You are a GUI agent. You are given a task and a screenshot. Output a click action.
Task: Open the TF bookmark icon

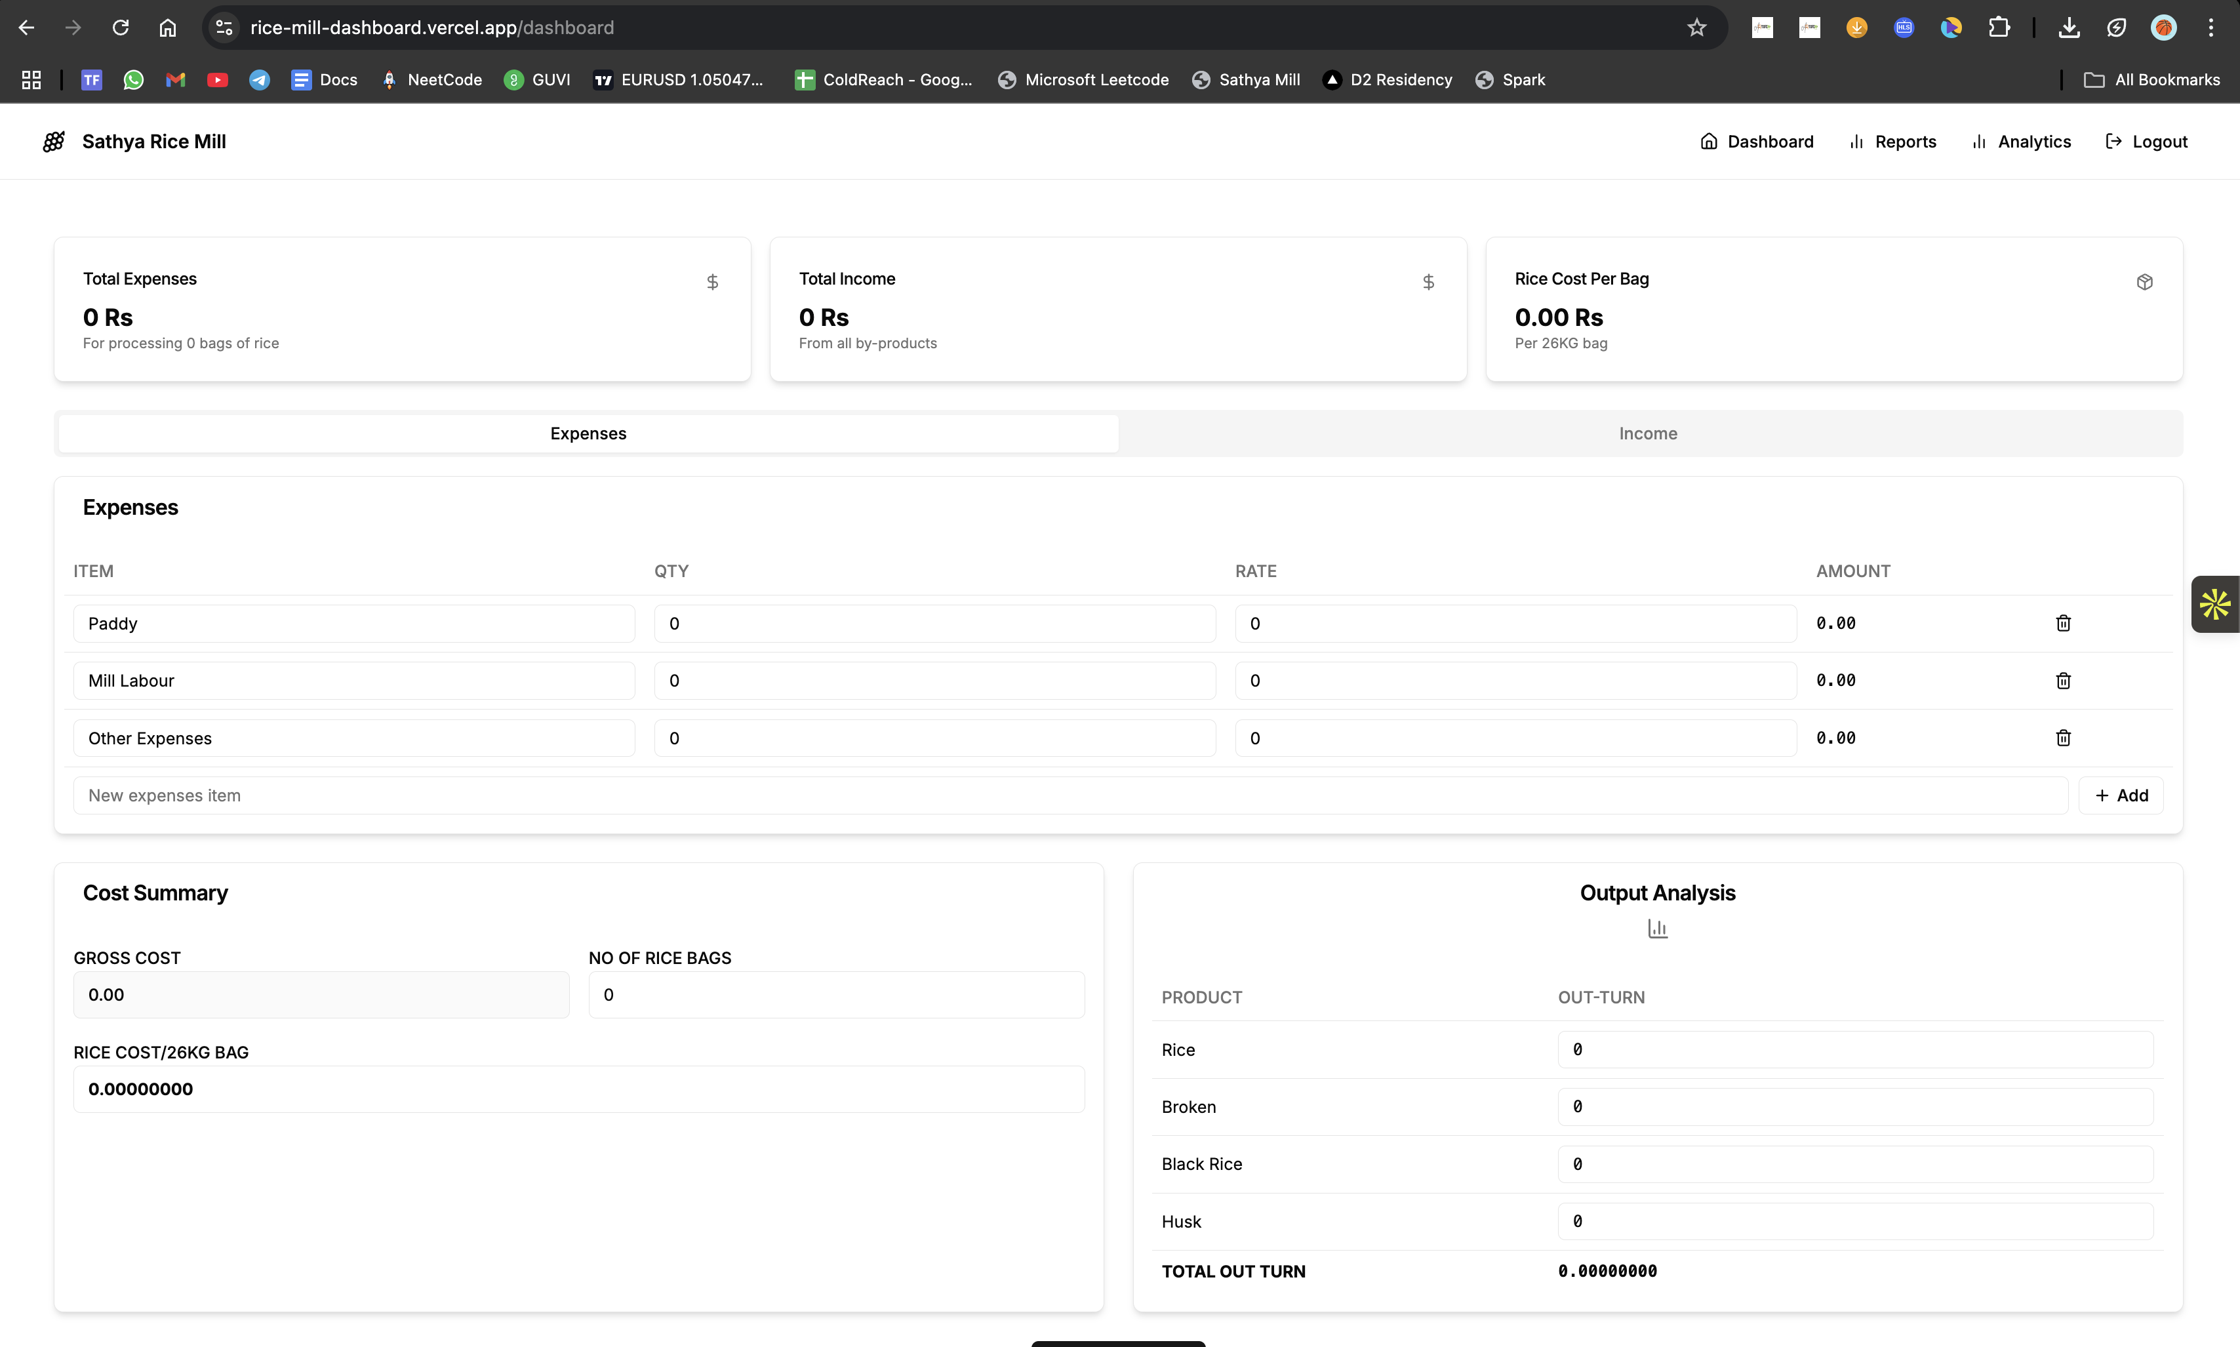tap(92, 80)
